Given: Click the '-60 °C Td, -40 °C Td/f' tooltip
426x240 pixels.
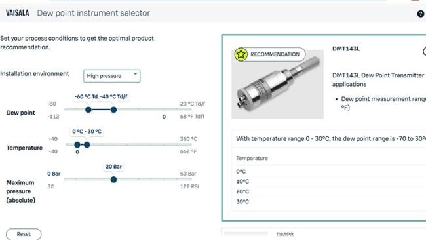Looking at the screenshot, I should point(101,96).
